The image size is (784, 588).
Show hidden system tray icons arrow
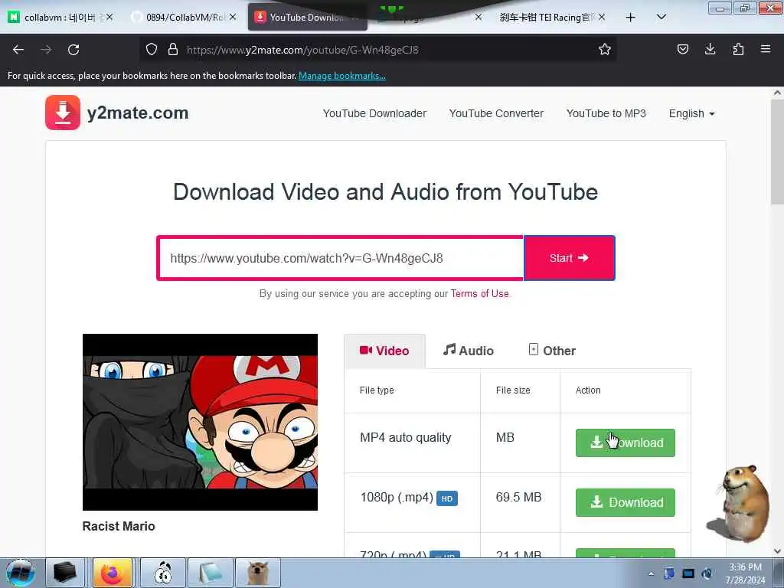pyautogui.click(x=651, y=574)
